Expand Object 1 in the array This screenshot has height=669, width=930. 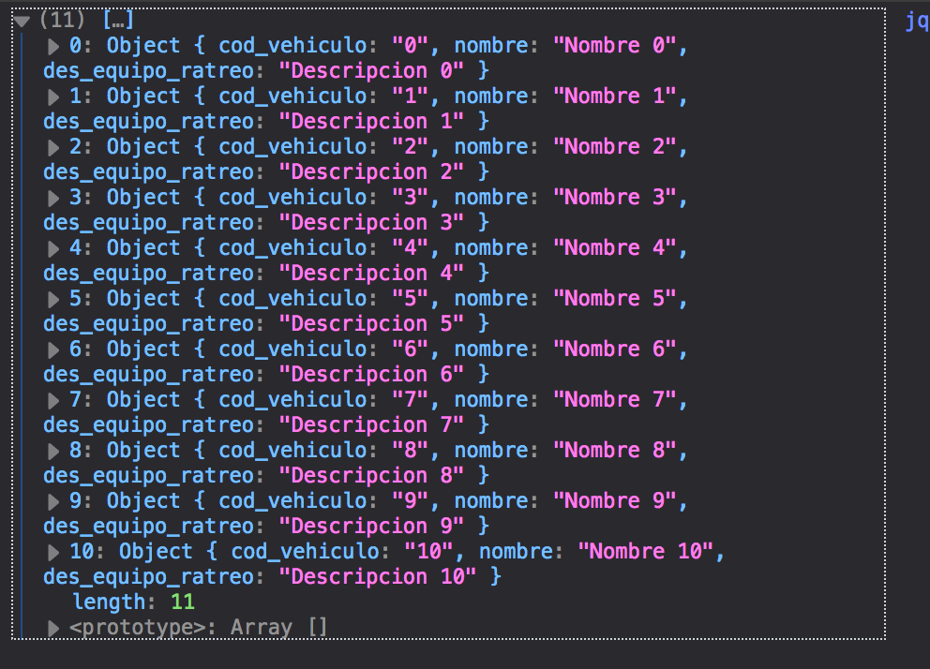[x=53, y=96]
